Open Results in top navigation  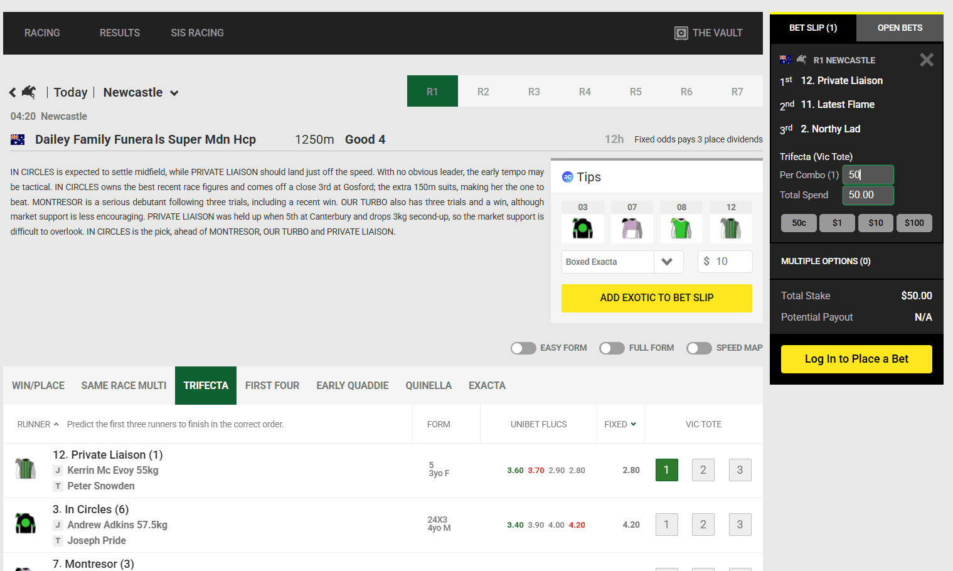120,33
